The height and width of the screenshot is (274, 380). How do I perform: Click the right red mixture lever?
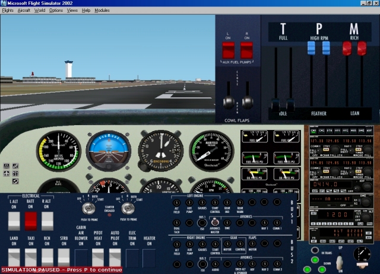point(362,47)
